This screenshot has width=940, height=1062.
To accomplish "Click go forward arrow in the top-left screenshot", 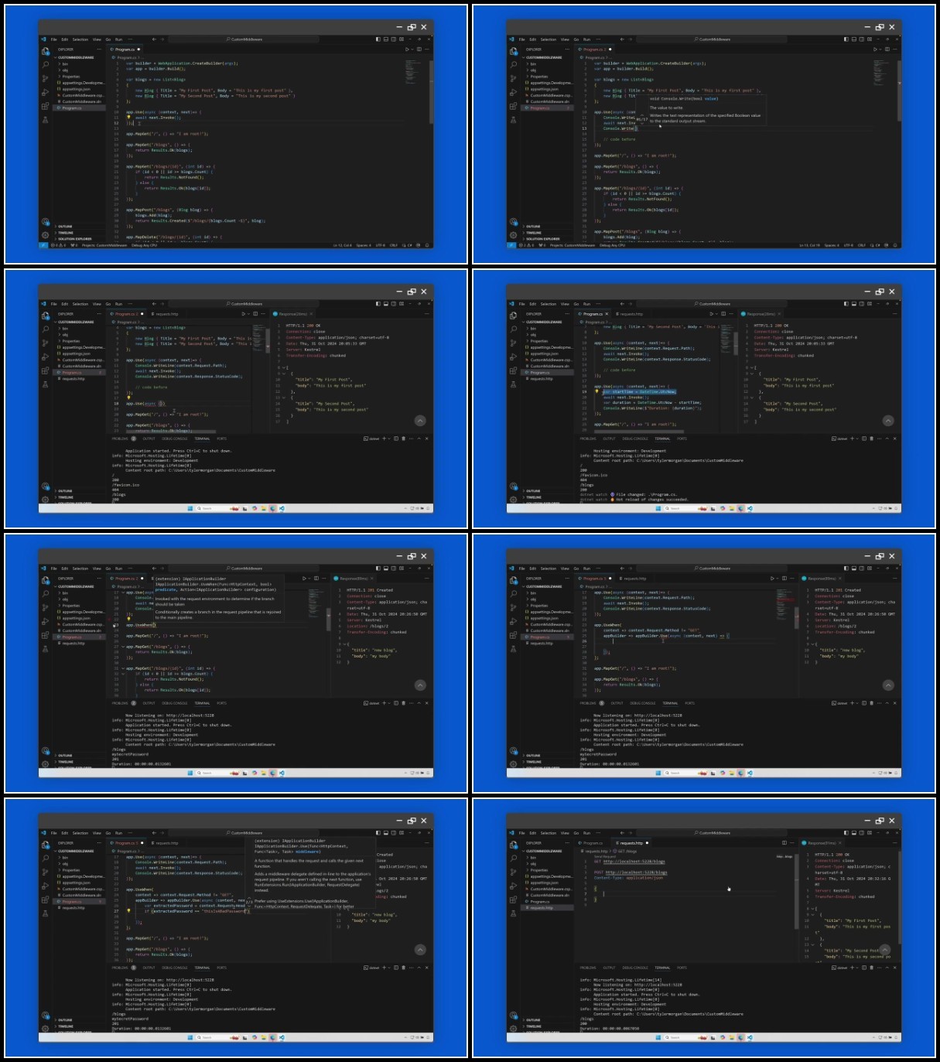I will (162, 39).
